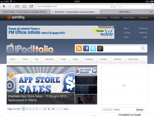154x116 pixels.
Task: Select Dev in the navigation menu
Action: pyautogui.click(x=36, y=59)
